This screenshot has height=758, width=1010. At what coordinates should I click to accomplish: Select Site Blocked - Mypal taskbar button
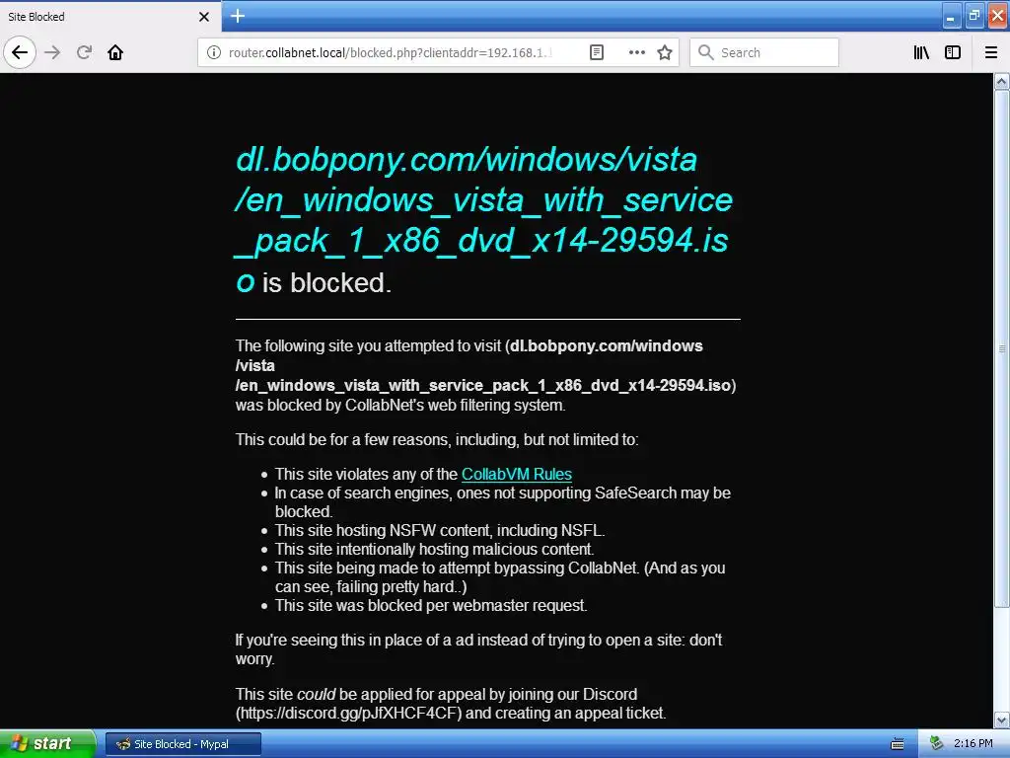pos(183,744)
